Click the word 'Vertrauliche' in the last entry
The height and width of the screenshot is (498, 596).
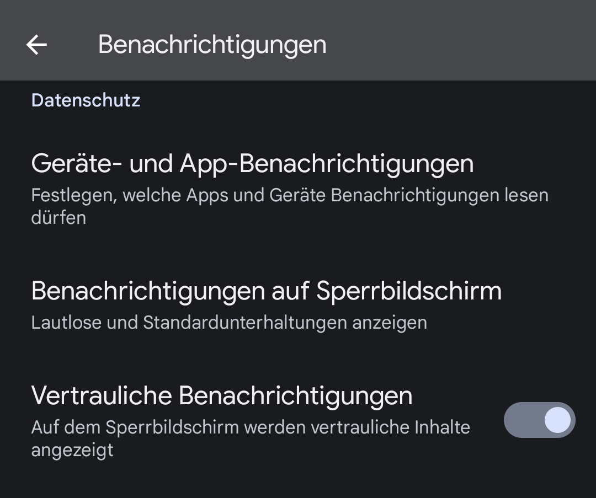pos(101,395)
